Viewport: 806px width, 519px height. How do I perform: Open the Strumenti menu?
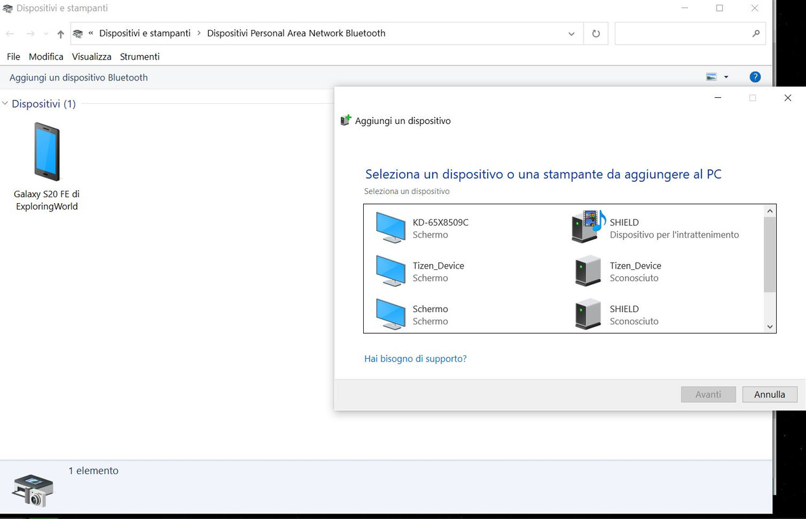(x=139, y=56)
